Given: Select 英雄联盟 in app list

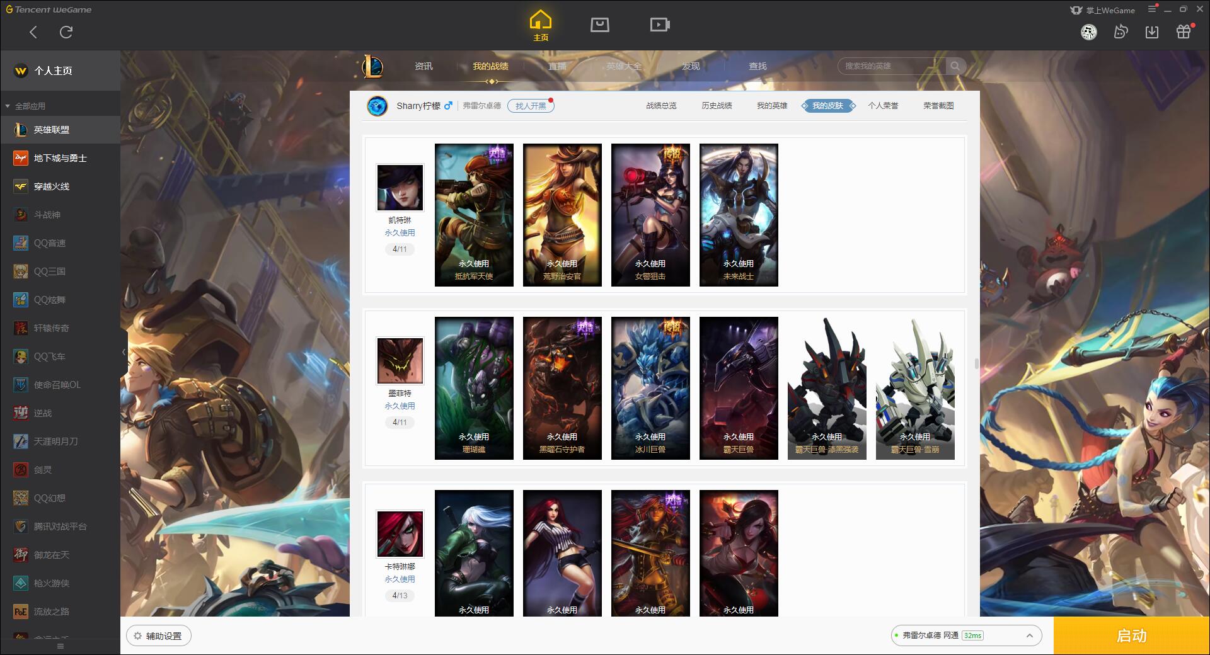Looking at the screenshot, I should point(60,130).
